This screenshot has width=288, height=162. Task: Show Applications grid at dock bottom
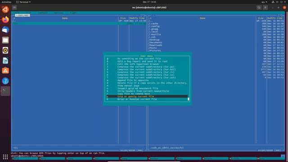point(5,157)
